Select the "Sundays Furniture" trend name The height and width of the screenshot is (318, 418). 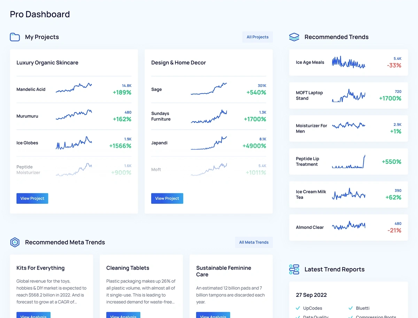[161, 116]
